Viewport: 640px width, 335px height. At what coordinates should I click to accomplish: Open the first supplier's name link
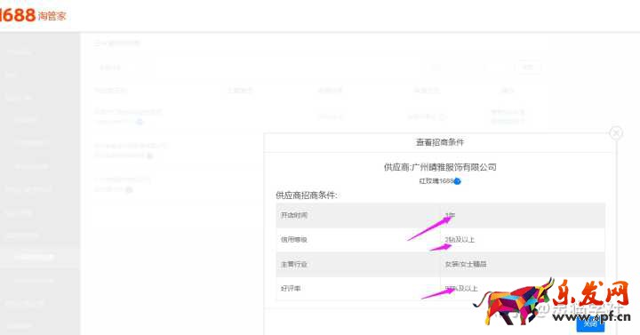click(128, 111)
